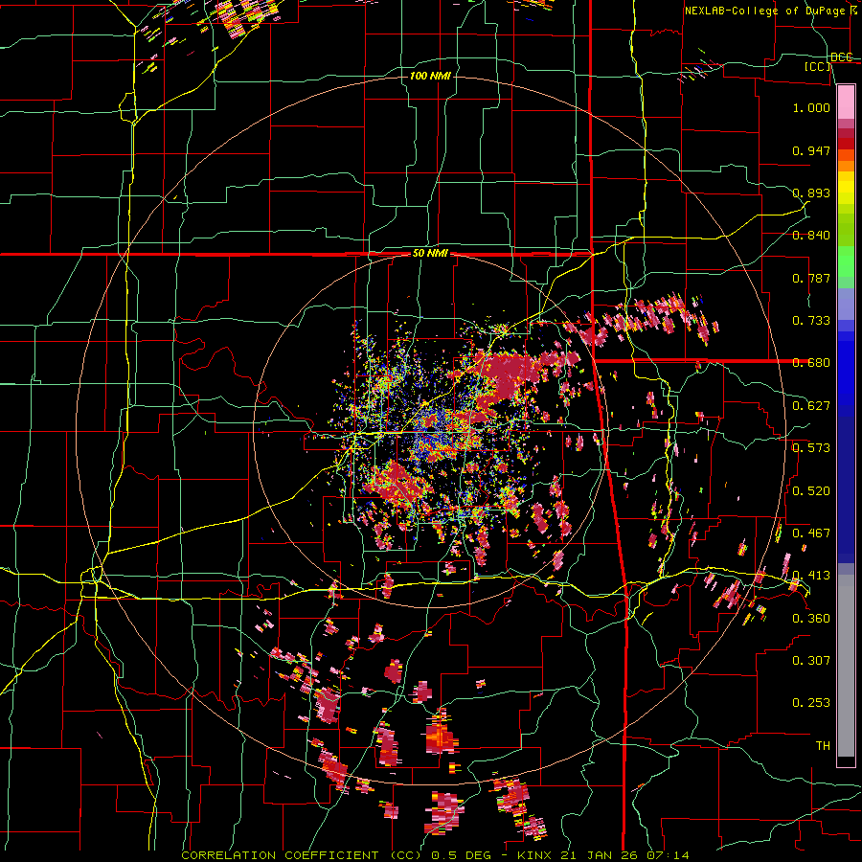862x862 pixels.
Task: Click the 0.627 scale value
Action: coord(811,406)
